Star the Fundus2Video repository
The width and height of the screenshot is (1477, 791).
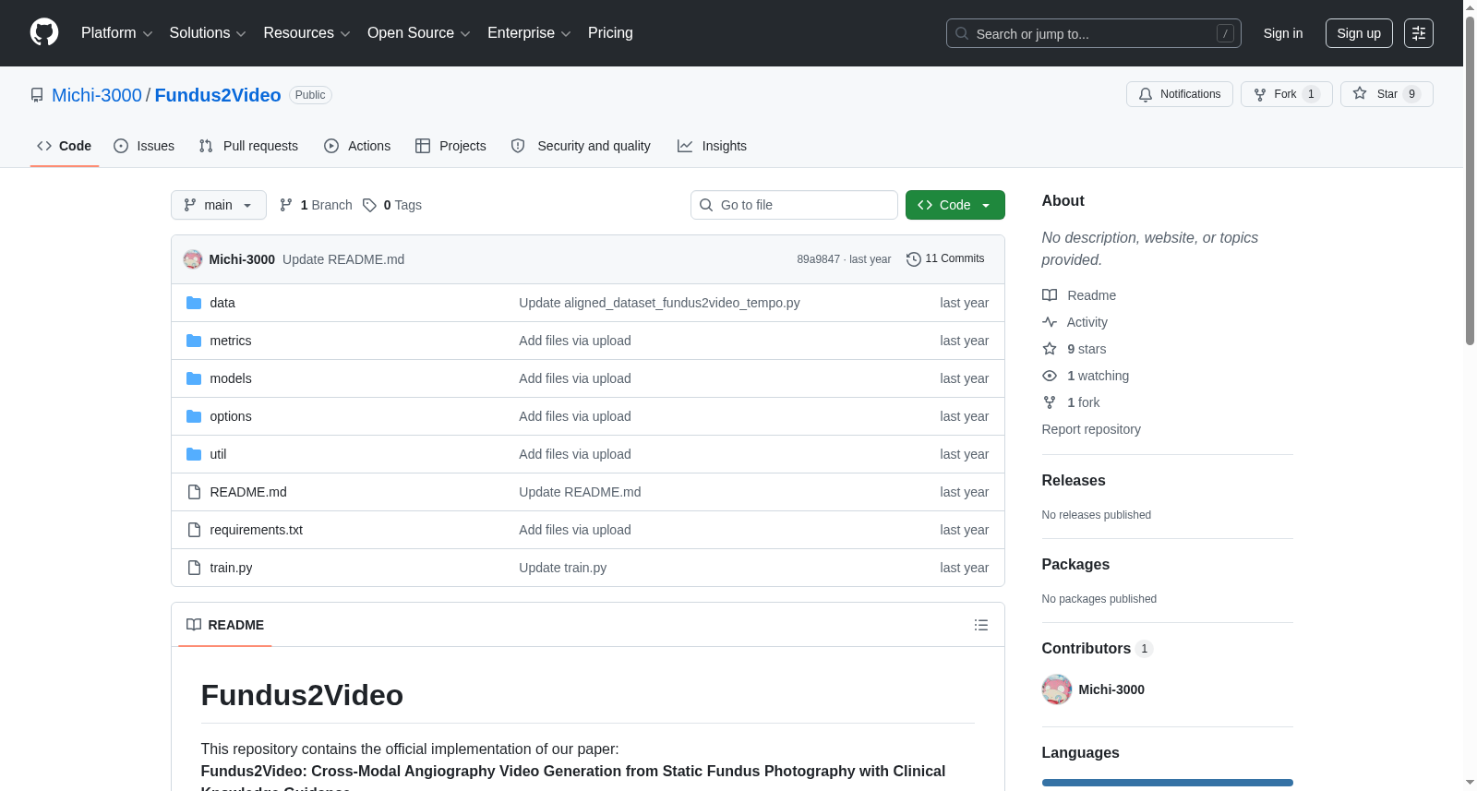(x=1387, y=94)
